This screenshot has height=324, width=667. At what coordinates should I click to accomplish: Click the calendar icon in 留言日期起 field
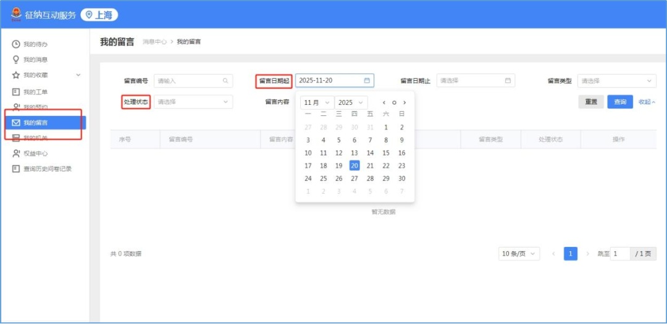pos(367,81)
